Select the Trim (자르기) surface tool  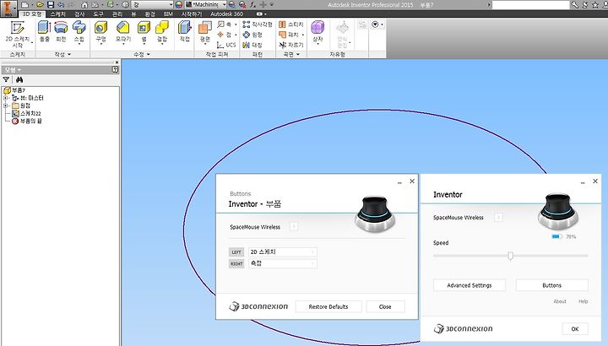[291, 45]
